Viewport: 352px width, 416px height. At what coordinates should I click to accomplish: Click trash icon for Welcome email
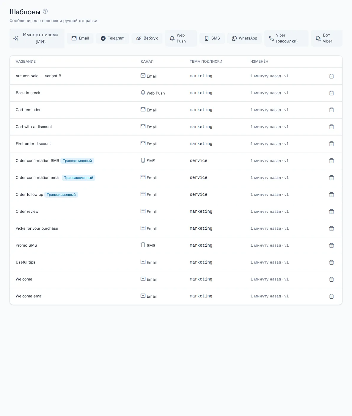pos(331,296)
